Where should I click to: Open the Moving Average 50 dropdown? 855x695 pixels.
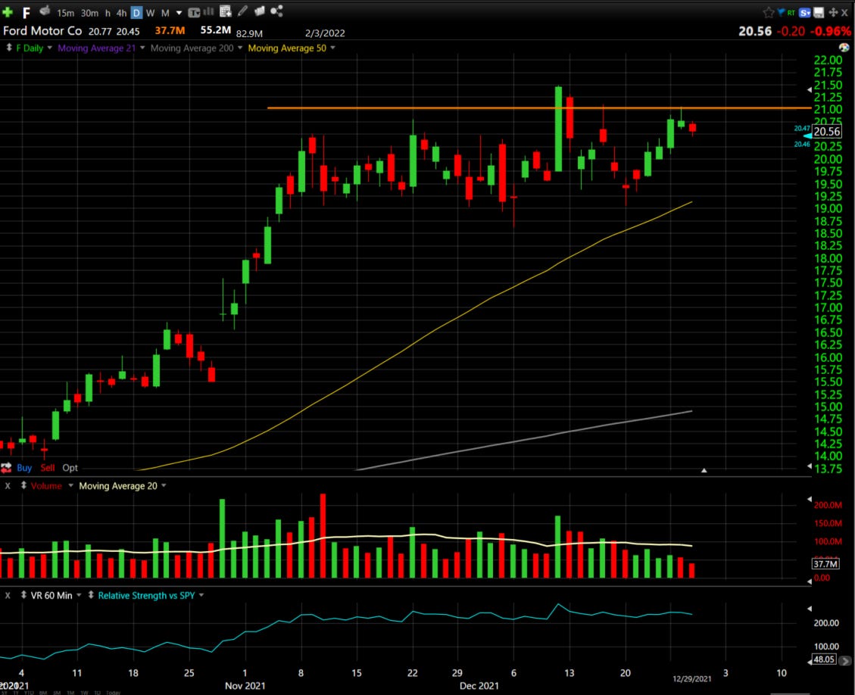click(332, 48)
